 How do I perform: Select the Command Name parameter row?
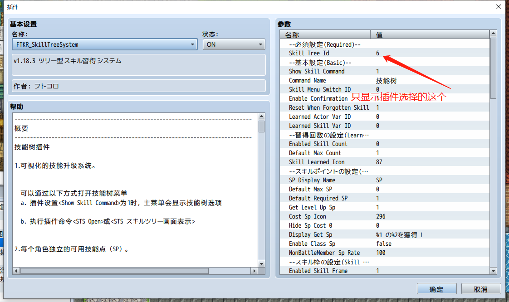pyautogui.click(x=385, y=80)
